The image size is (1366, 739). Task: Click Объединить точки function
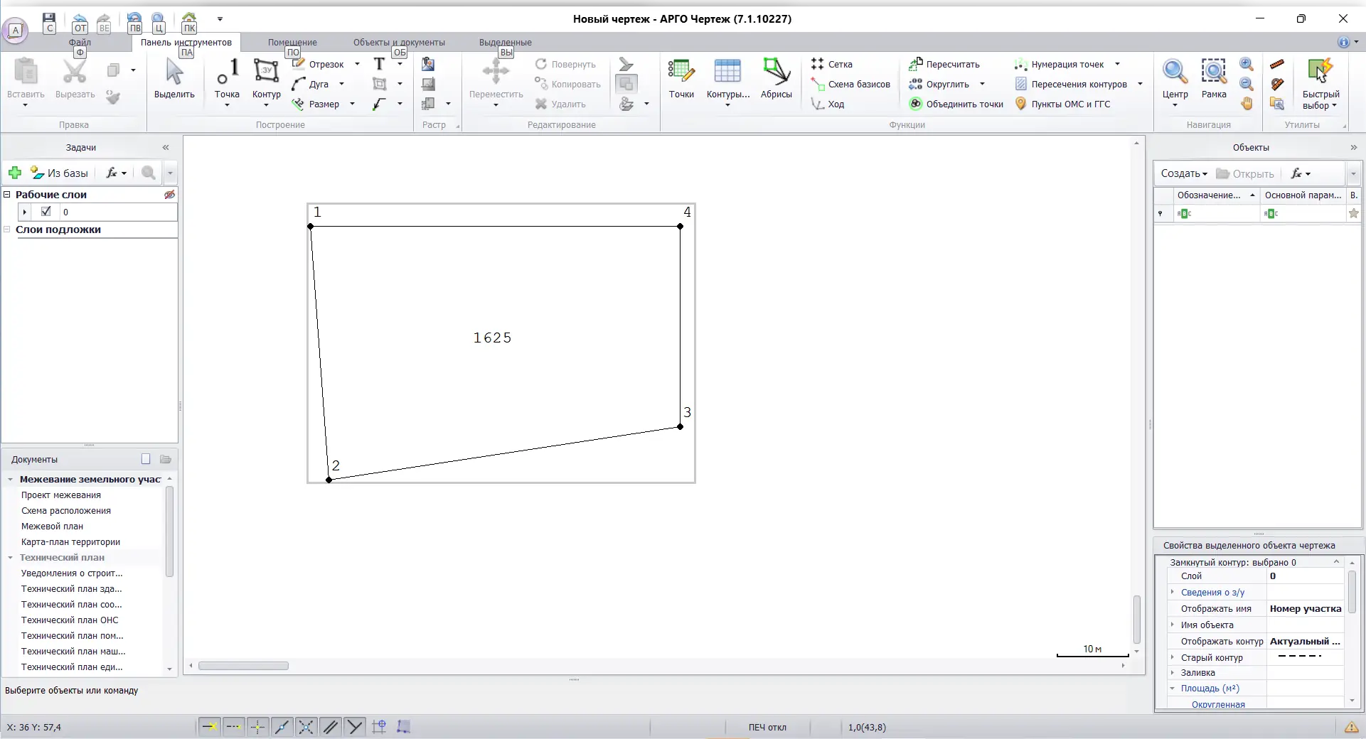(x=956, y=104)
